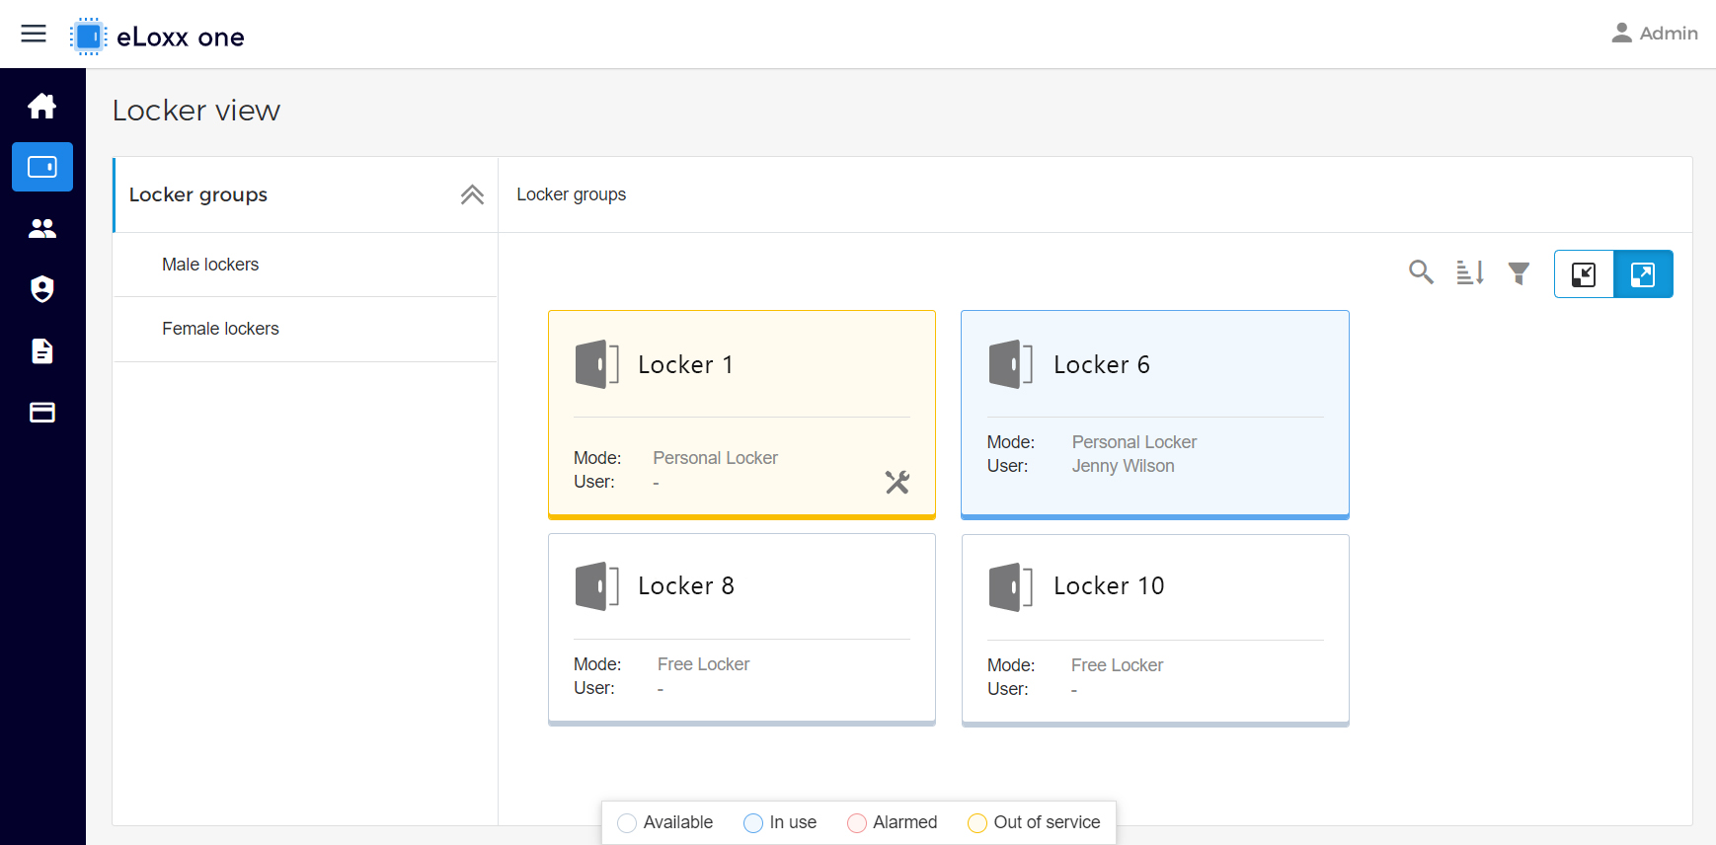Open the Locker 10 card
Image resolution: width=1716 pixels, height=845 pixels.
pos(1155,631)
